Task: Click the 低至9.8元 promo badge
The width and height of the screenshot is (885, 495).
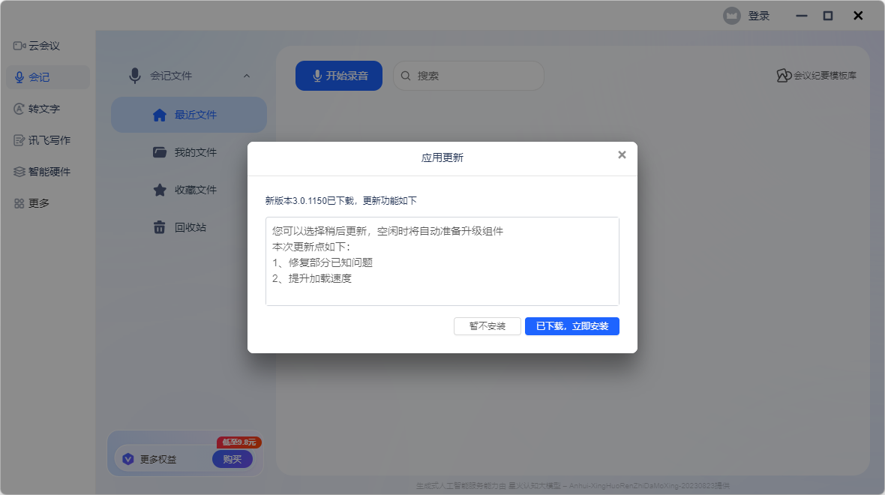Action: click(x=238, y=442)
